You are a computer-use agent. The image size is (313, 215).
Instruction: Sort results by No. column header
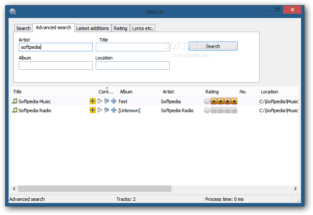(x=248, y=92)
